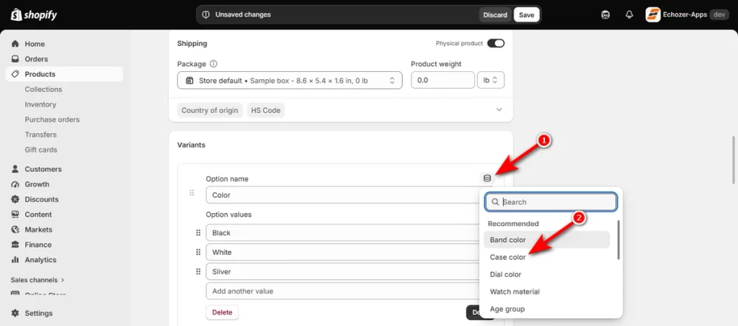The height and width of the screenshot is (326, 738).
Task: Click the Products tag icon
Action: click(x=16, y=73)
